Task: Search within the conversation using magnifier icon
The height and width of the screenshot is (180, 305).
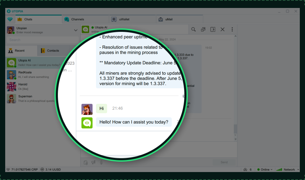Action: point(193,29)
